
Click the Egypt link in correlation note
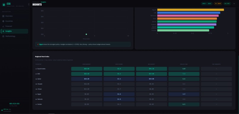pyautogui.click(x=41, y=44)
